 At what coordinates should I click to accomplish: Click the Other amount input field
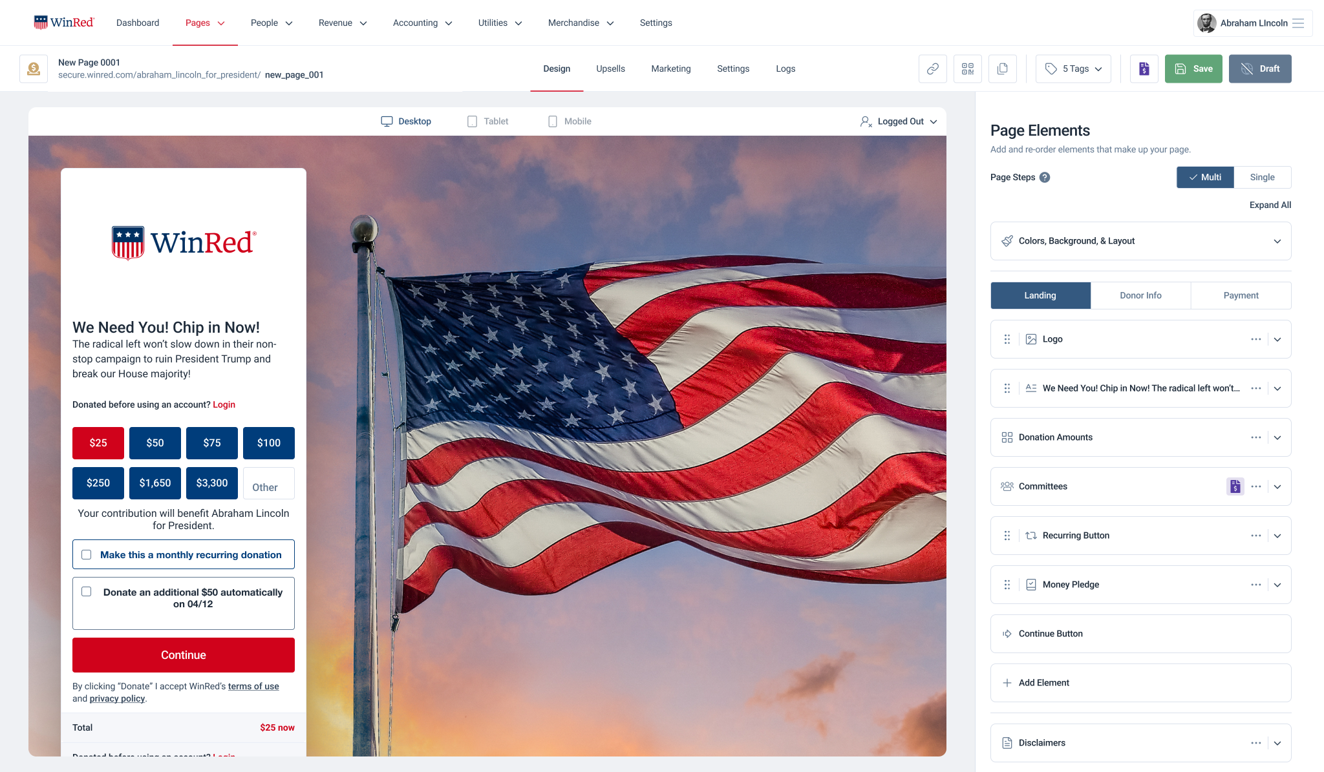coord(269,483)
